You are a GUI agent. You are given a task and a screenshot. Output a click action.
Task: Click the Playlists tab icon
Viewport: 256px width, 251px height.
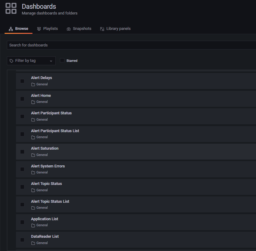39,28
